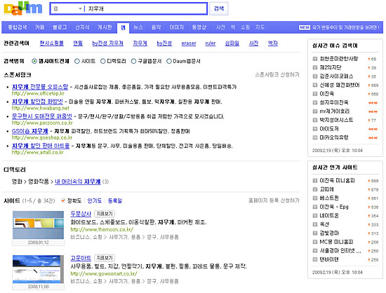Click 지표보기 button next to 고운아트
This screenshot has height=293, width=386.
pyautogui.click(x=105, y=258)
